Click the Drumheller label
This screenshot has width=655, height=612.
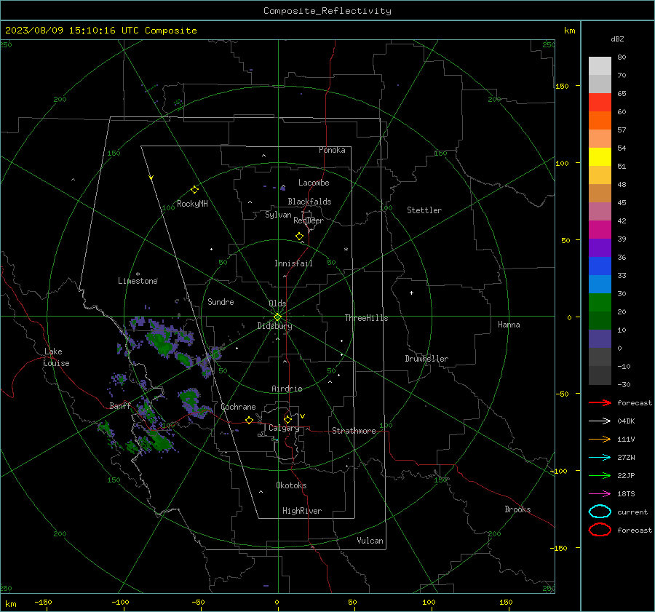(x=426, y=359)
